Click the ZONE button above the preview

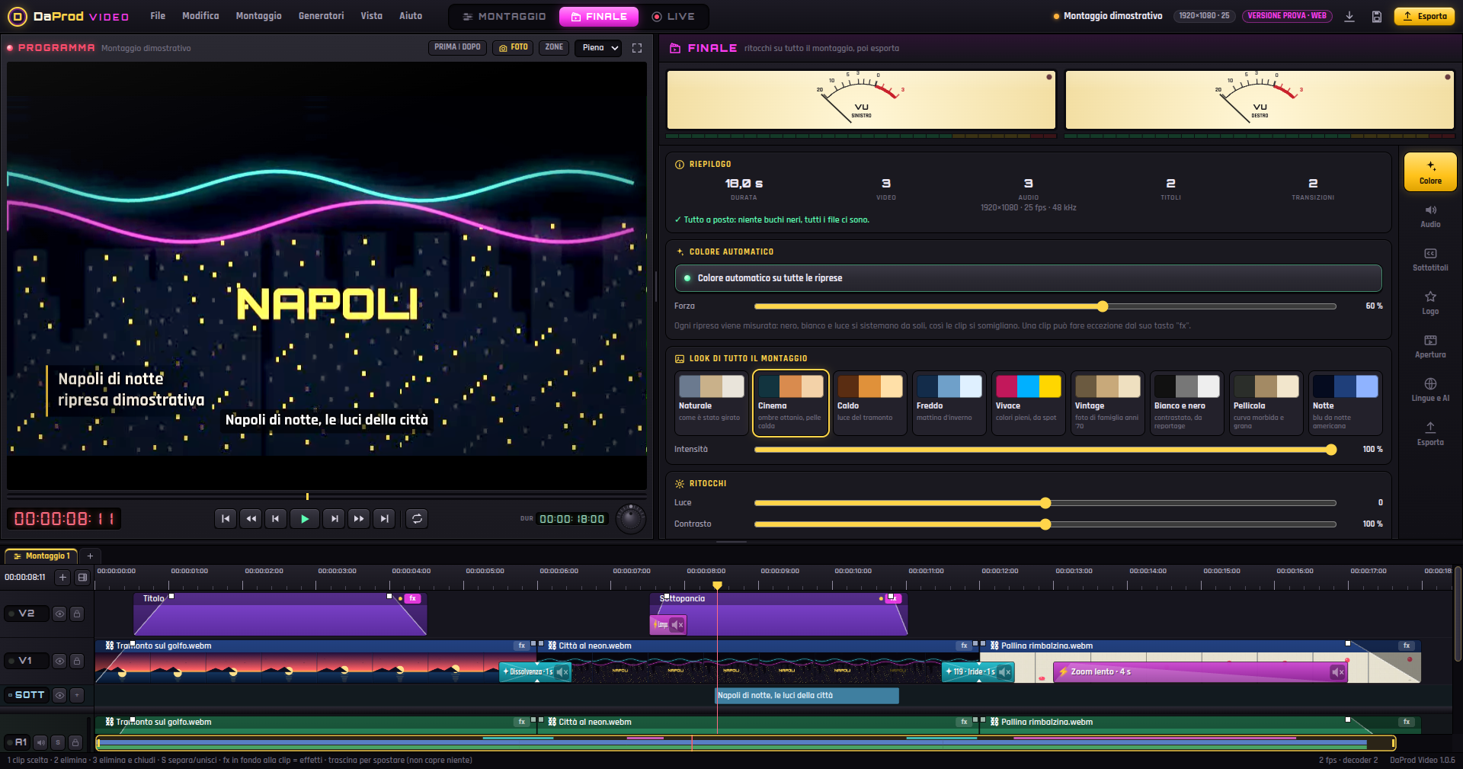tap(554, 47)
